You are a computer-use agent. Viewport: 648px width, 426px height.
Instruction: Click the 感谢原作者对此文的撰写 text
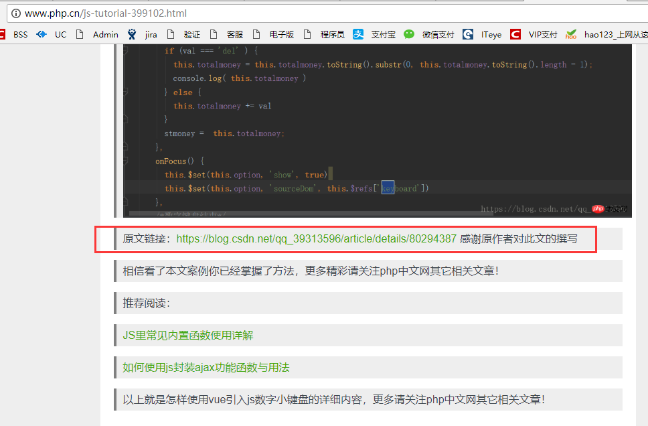pyautogui.click(x=519, y=238)
